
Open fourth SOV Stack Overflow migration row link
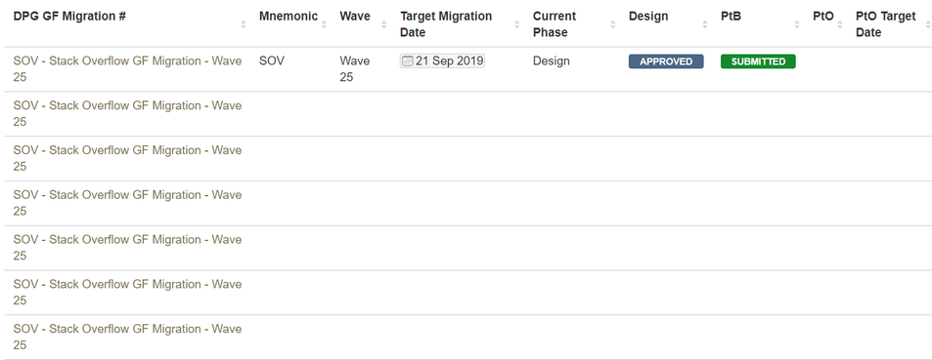[x=127, y=203]
